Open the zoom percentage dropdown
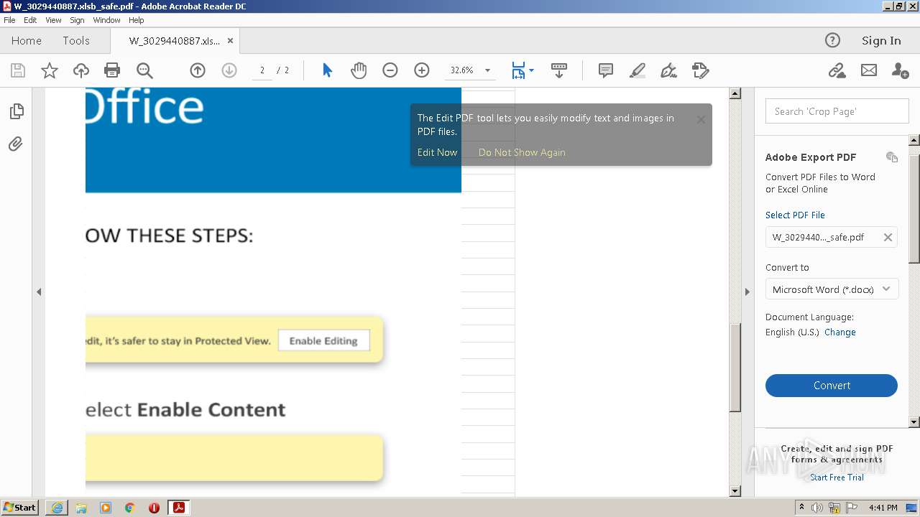This screenshot has width=920, height=517. [487, 70]
